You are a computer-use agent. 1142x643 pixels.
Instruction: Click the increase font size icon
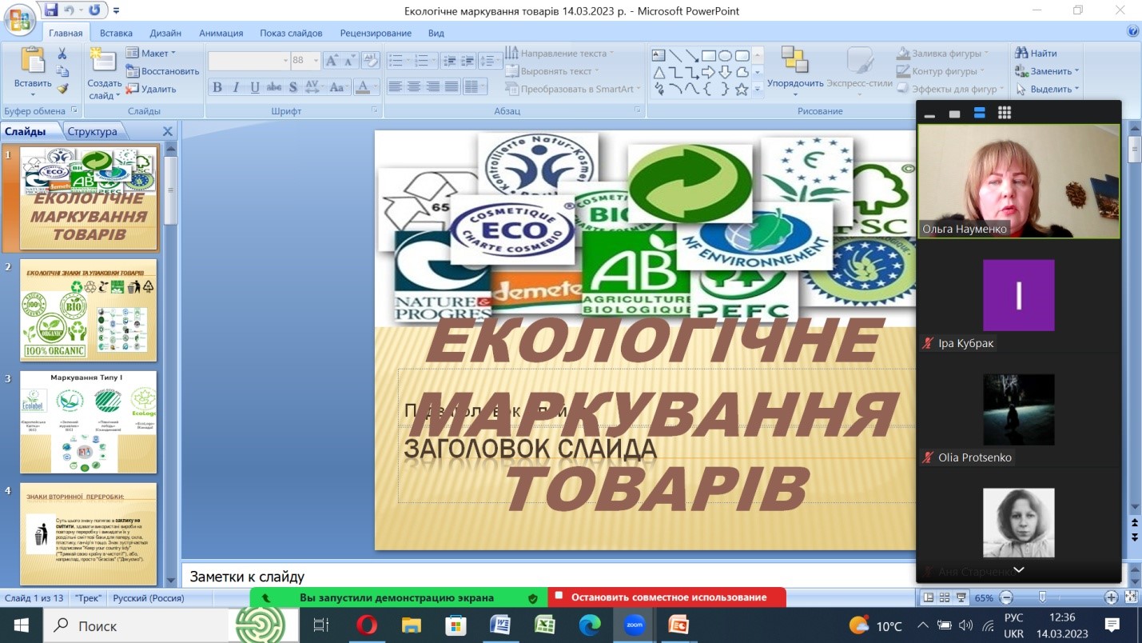coord(332,61)
